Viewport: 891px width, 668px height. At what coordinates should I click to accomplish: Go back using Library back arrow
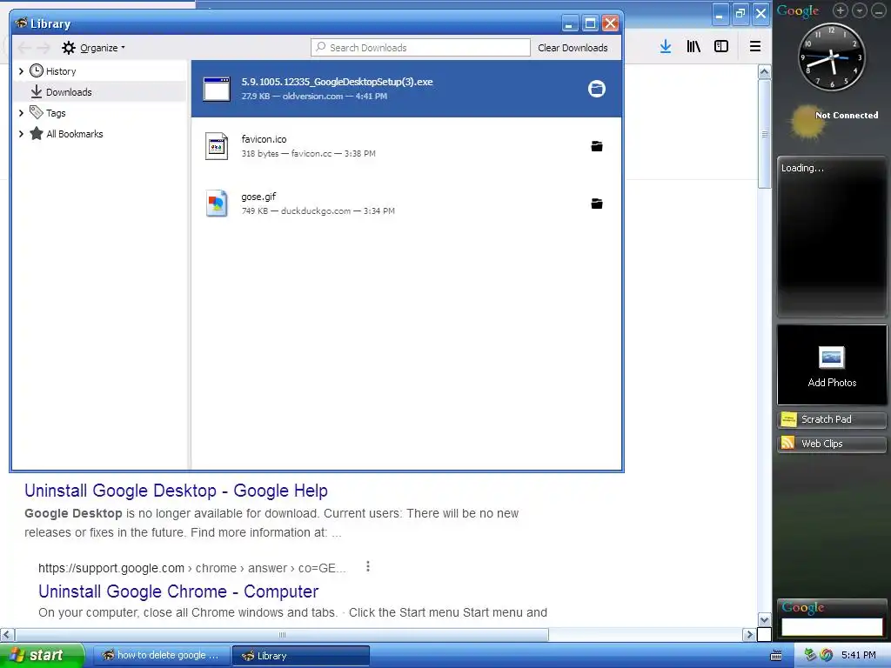23,48
